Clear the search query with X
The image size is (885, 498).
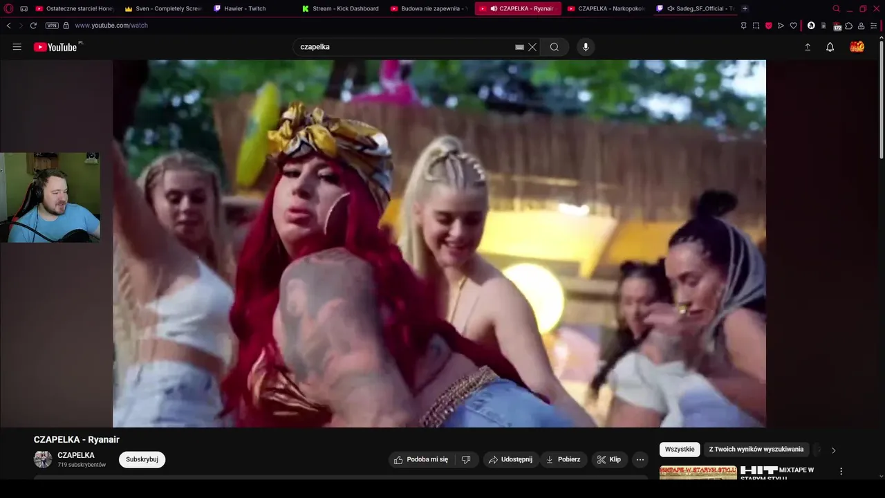point(532,47)
